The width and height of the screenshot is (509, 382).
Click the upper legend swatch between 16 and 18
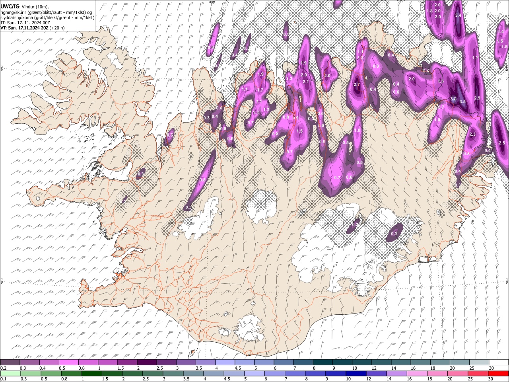[x=420, y=363]
